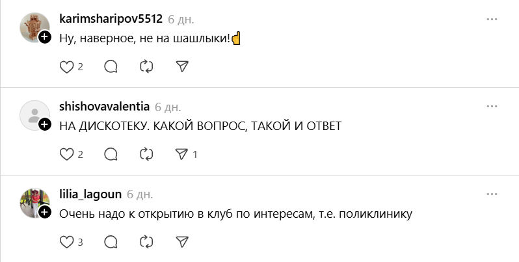Open more options for karimsharipov5512's comment

pos(491,19)
